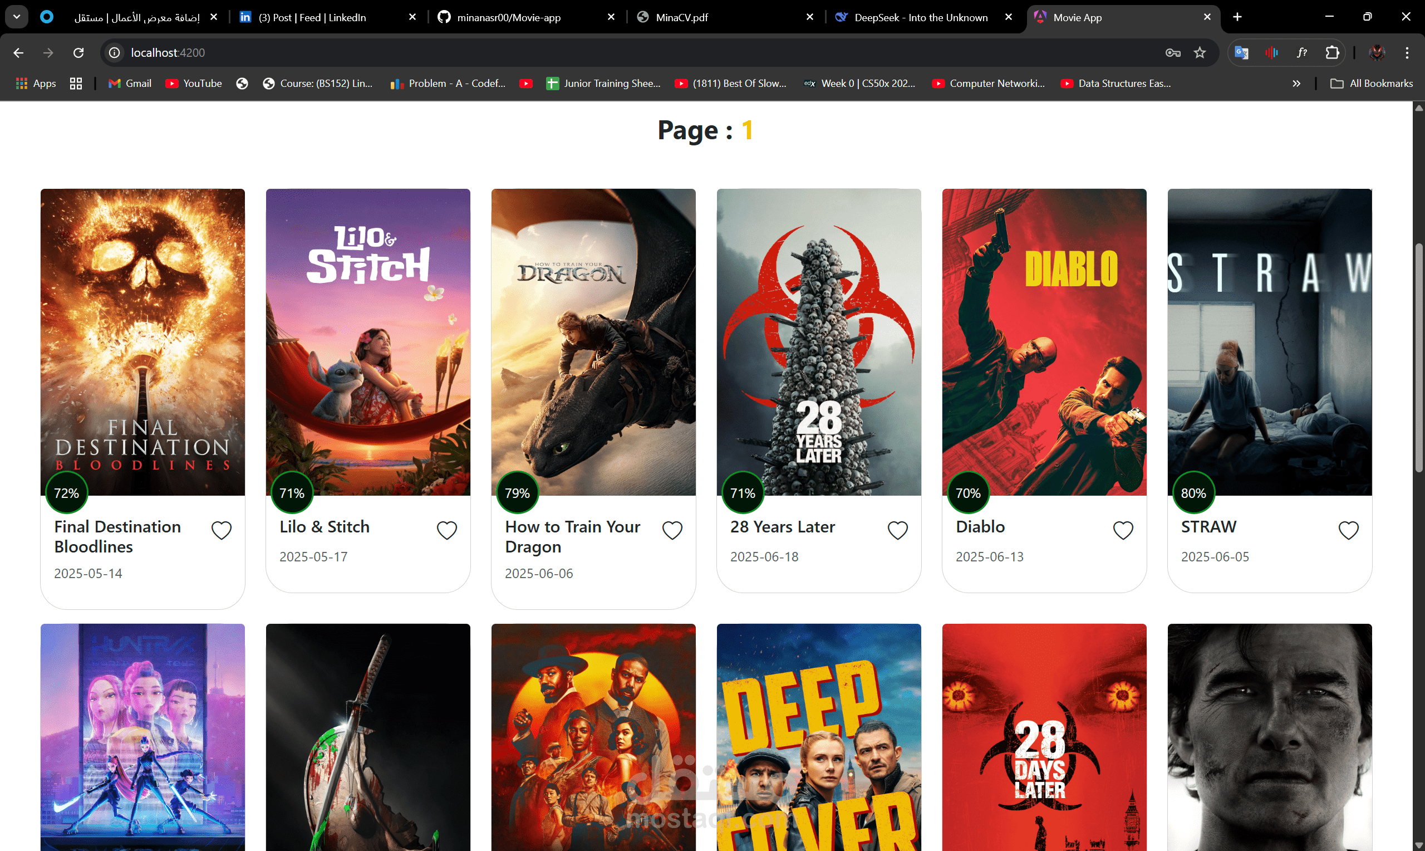Click the 28 Years Later title text
The image size is (1425, 851).
coord(782,526)
